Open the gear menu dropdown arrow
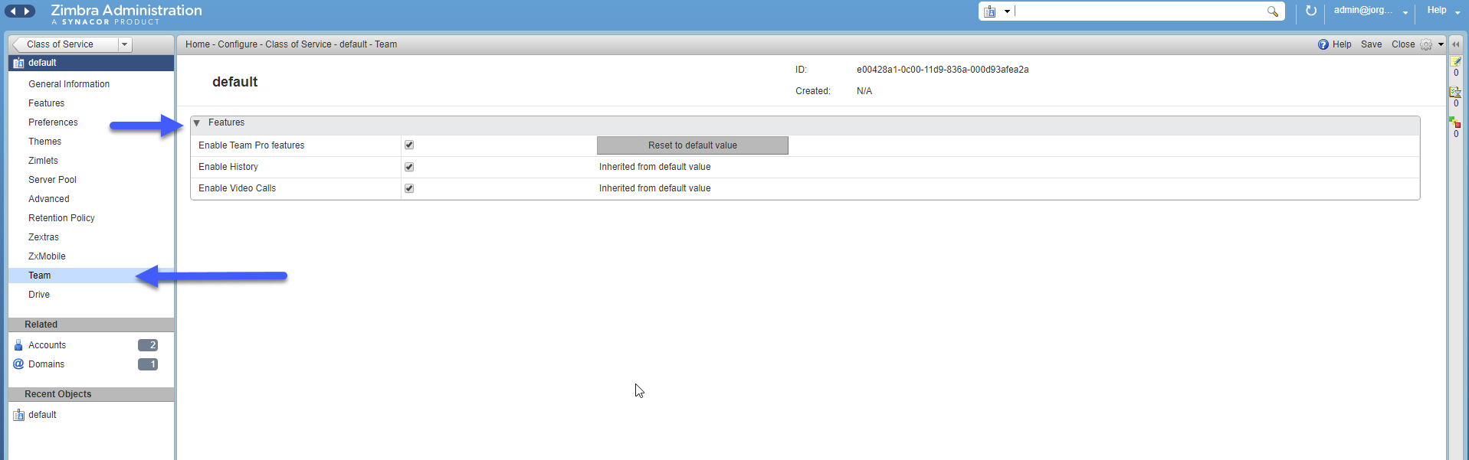Viewport: 1469px width, 460px height. [1441, 44]
